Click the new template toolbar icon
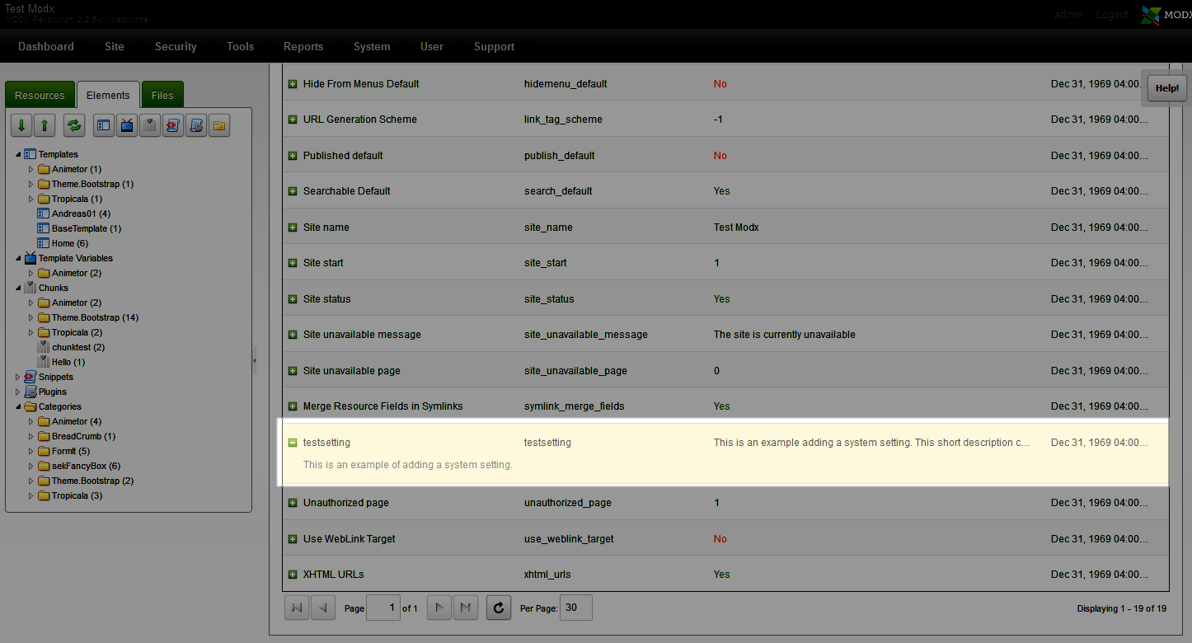Viewport: 1192px width, 643px height. 104,125
